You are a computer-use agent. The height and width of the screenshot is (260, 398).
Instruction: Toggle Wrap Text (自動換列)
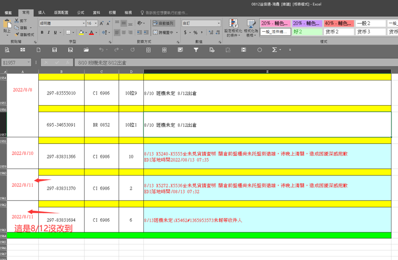tap(163, 23)
